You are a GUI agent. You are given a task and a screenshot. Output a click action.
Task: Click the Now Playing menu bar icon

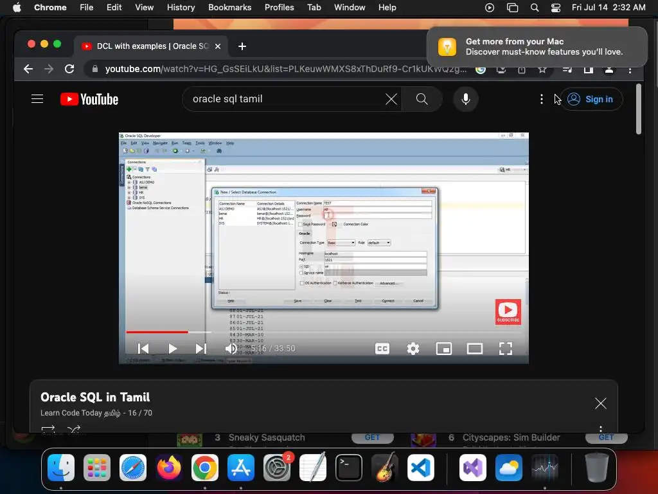click(x=489, y=8)
